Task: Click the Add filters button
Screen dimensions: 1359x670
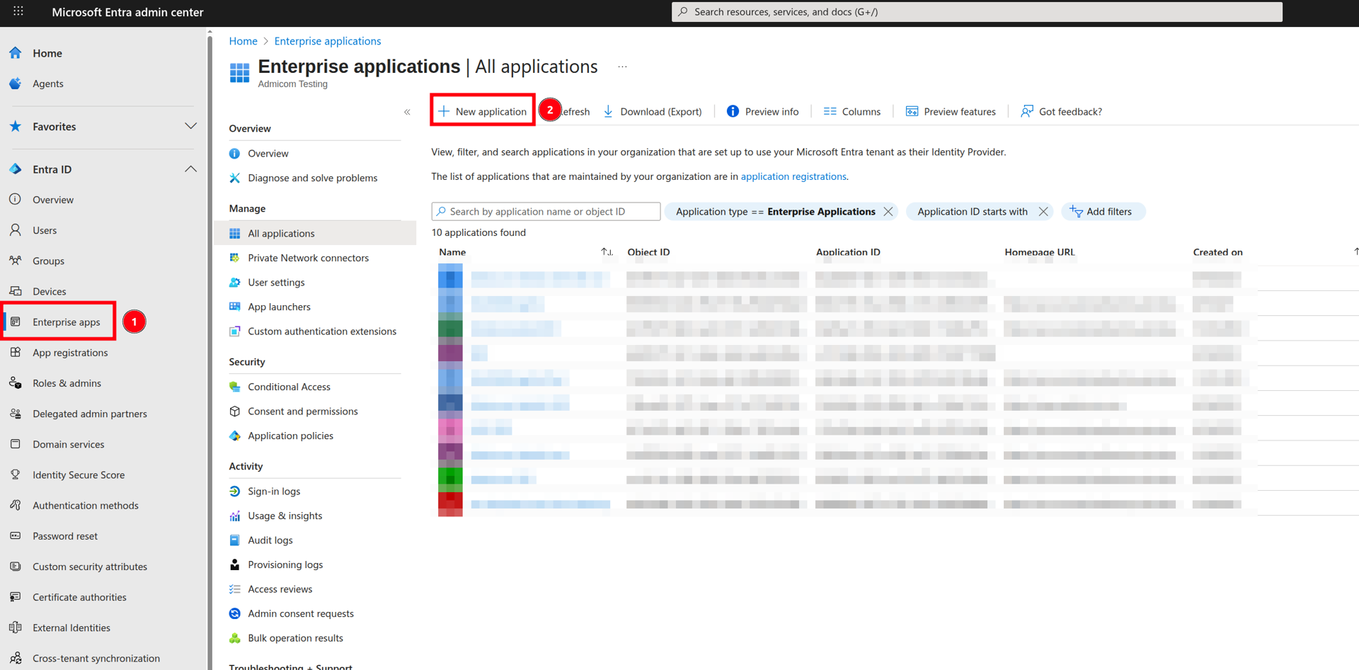Action: point(1102,212)
